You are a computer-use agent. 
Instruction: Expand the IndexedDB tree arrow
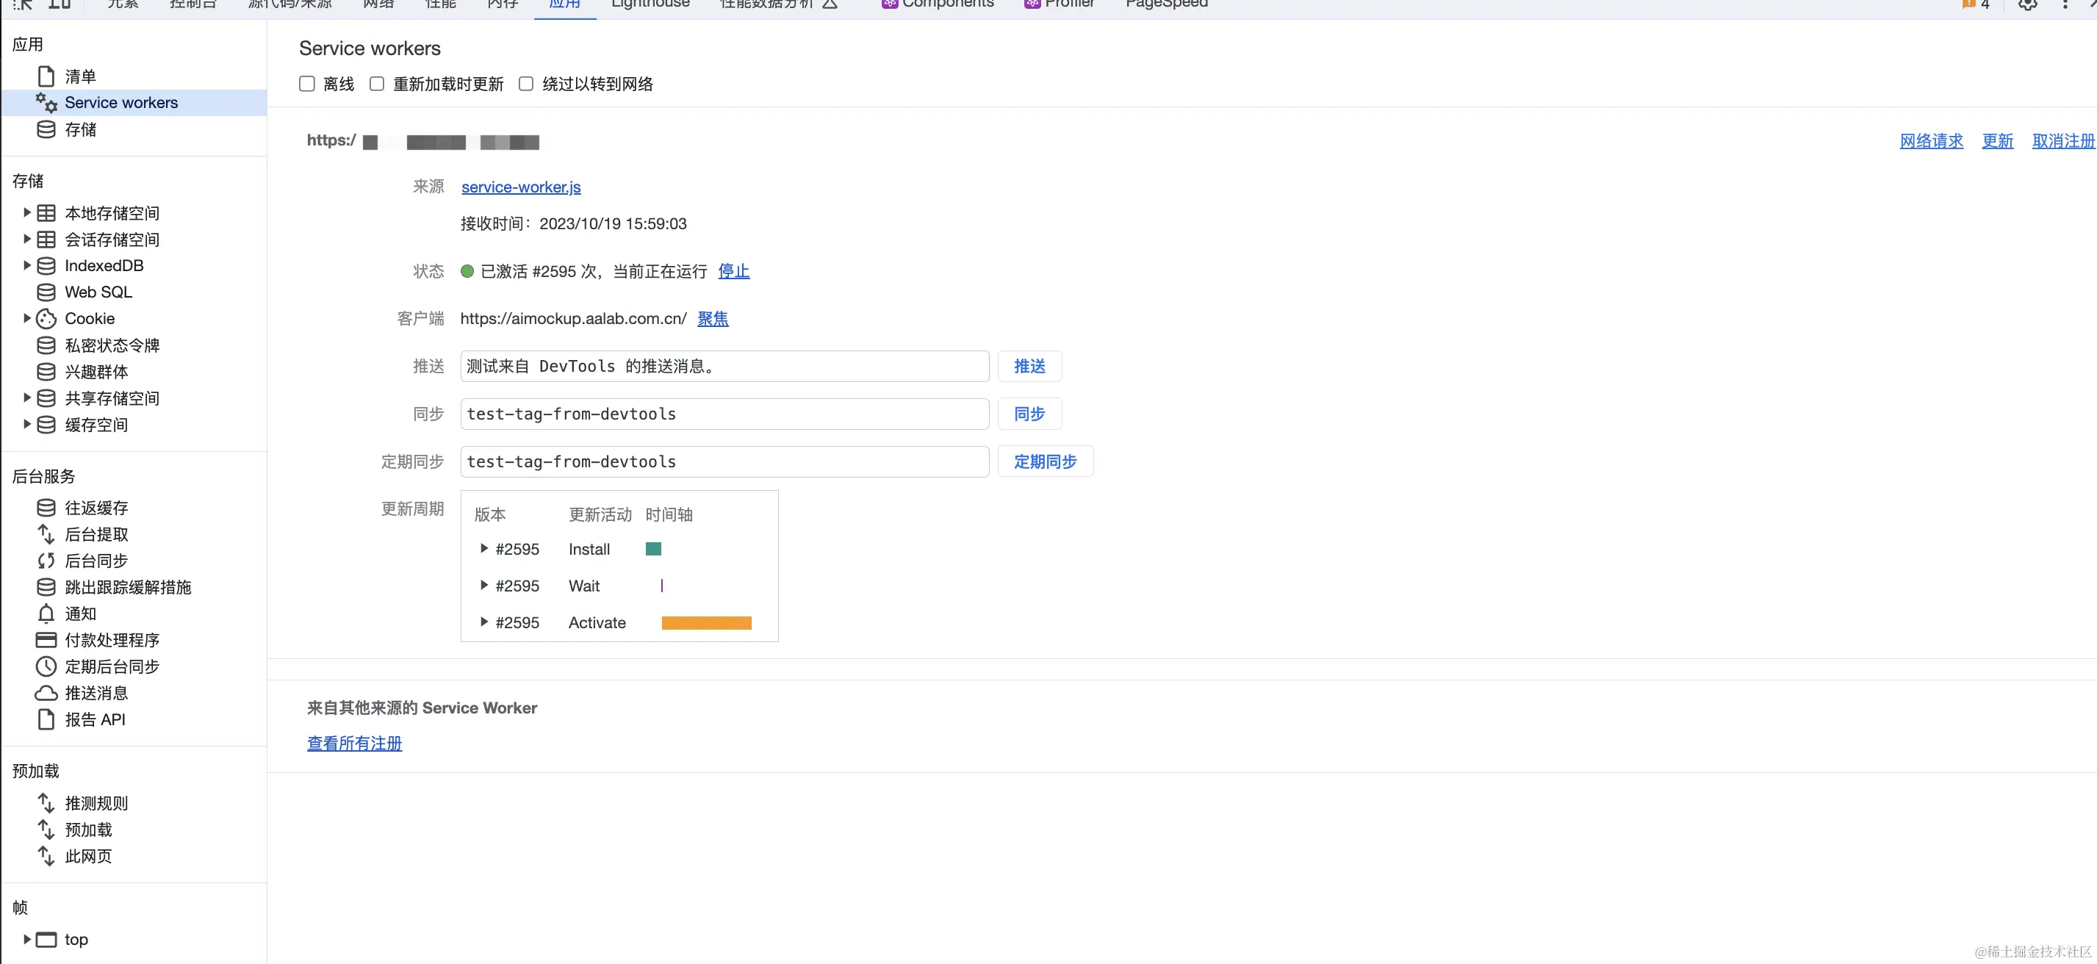27,265
